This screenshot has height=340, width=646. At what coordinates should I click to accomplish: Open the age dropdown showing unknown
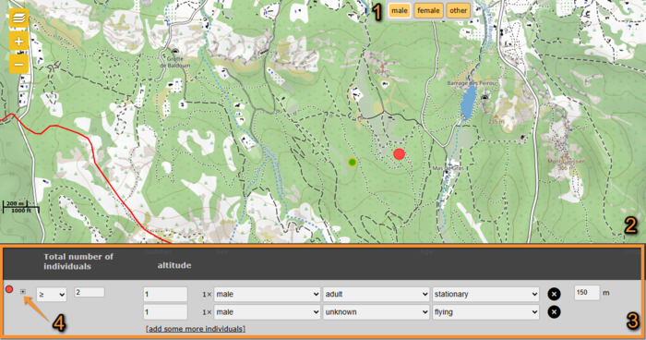(x=377, y=312)
